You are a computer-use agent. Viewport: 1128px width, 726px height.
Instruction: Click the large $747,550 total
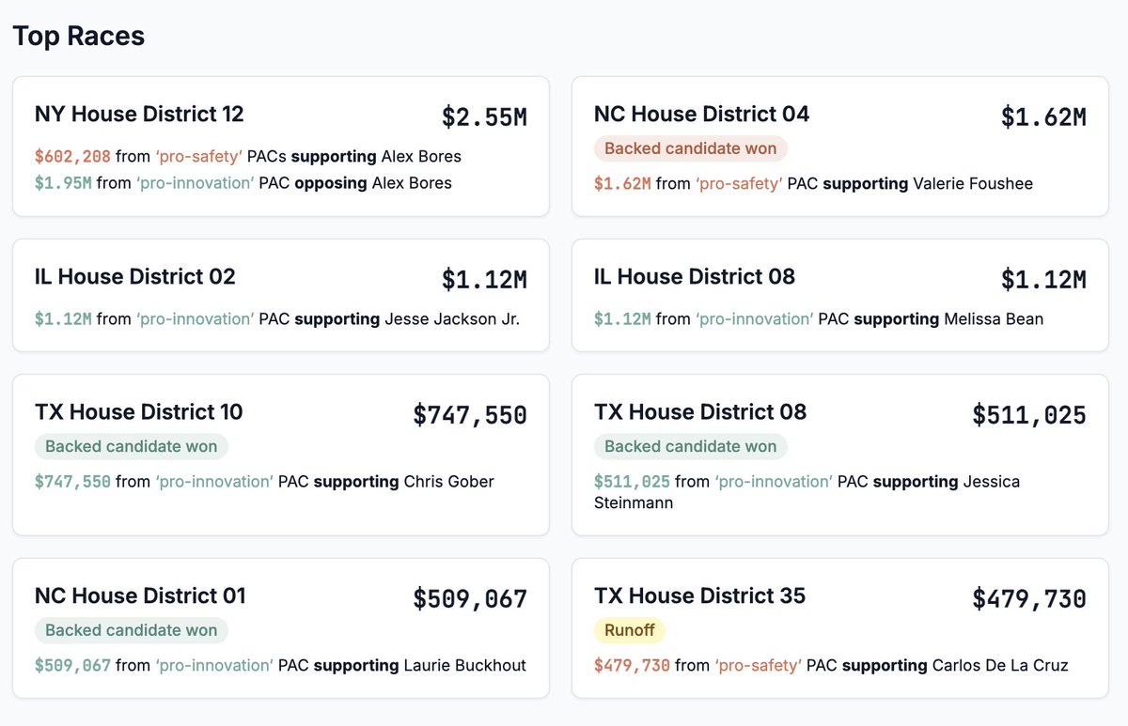coord(470,415)
